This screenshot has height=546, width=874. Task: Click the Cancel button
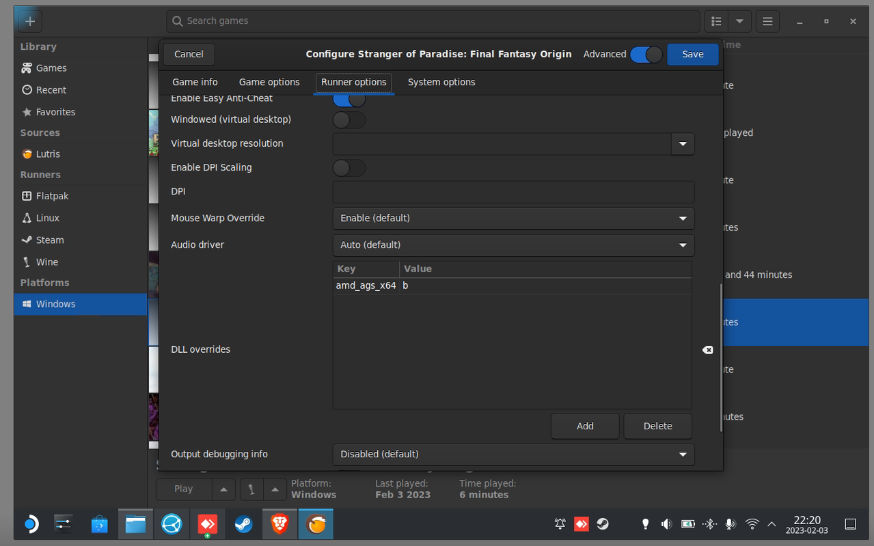point(189,55)
